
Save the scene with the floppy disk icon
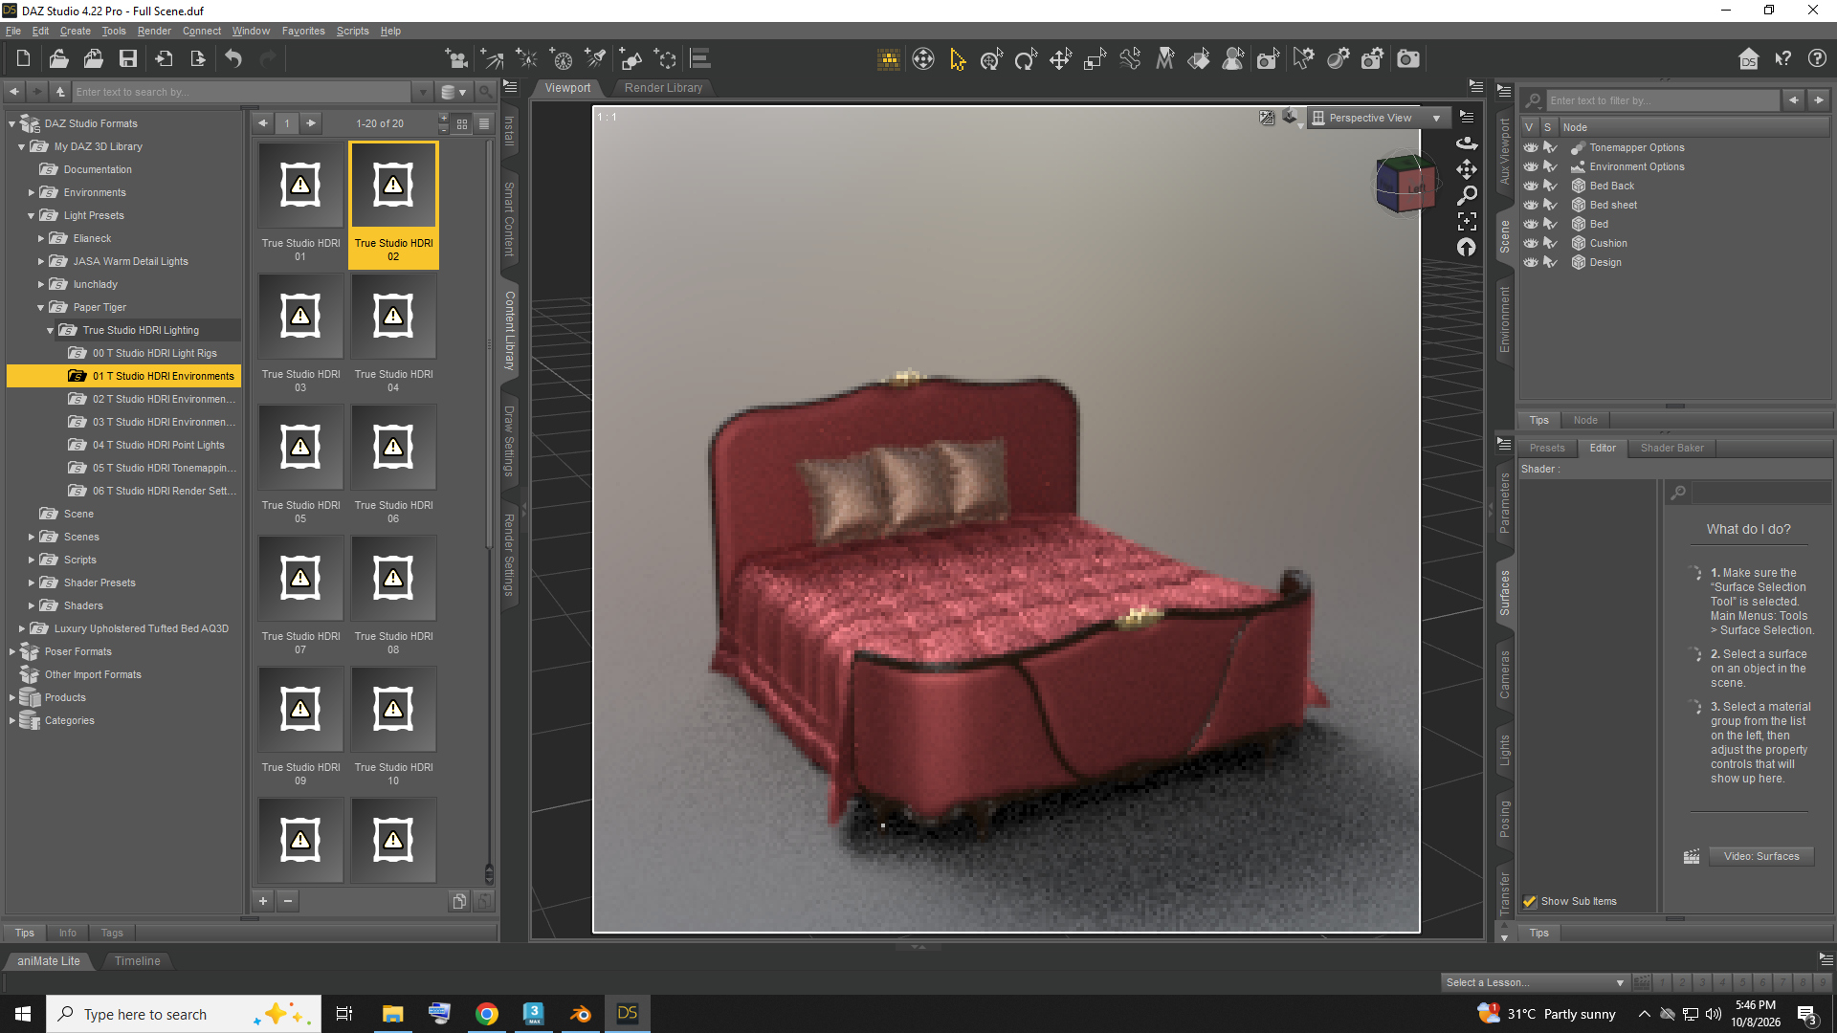pyautogui.click(x=127, y=59)
